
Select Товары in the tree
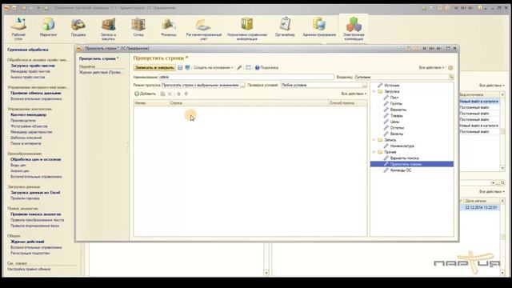point(397,115)
